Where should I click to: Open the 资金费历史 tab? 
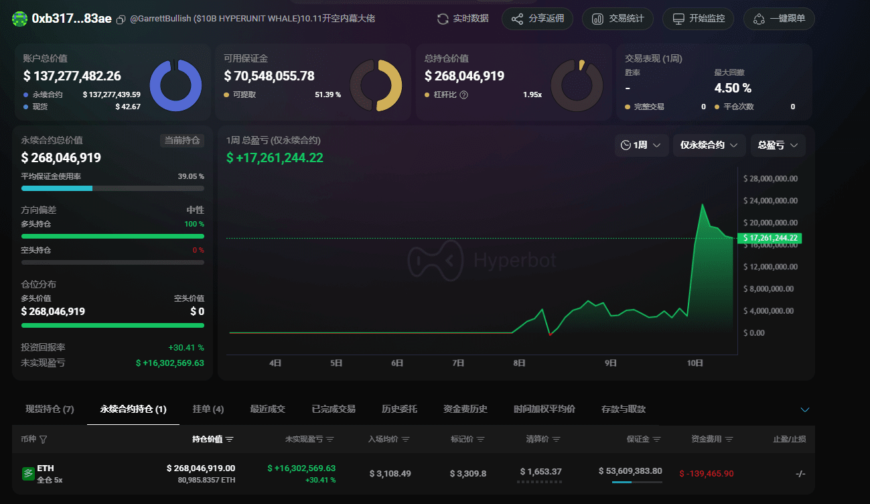465,409
